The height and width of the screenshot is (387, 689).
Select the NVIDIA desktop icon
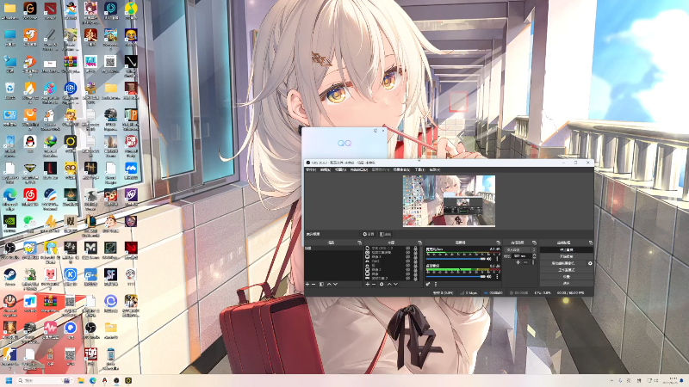pos(9,222)
